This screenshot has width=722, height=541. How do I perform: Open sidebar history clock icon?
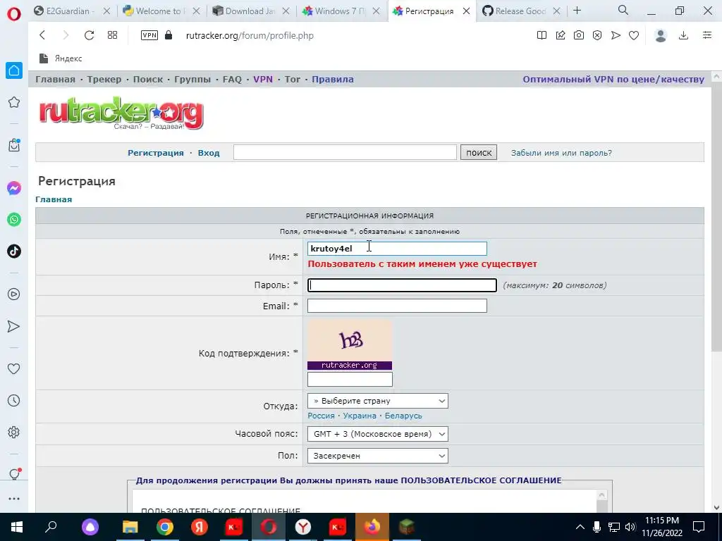coord(14,400)
